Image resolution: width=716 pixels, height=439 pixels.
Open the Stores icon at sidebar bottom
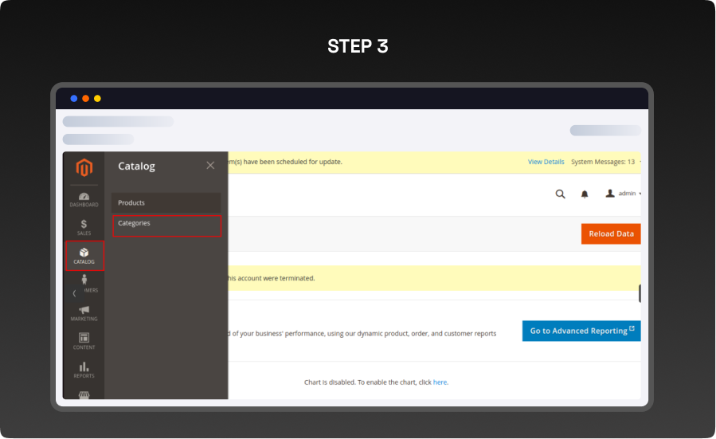84,394
